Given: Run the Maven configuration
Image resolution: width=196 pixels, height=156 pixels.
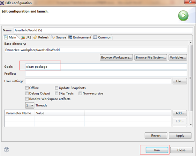Looking at the screenshot, I should pos(157,150).
